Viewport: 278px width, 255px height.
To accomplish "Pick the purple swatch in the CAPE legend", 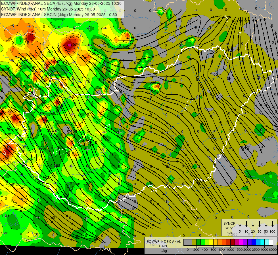I will pos(245,242).
